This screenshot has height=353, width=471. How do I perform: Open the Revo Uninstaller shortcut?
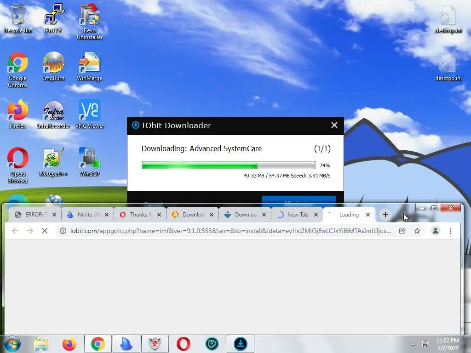[90, 22]
